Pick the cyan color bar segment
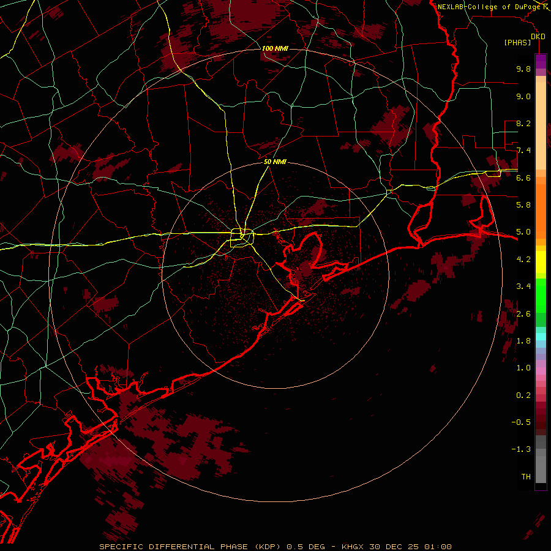The width and height of the screenshot is (551, 551). 541,337
